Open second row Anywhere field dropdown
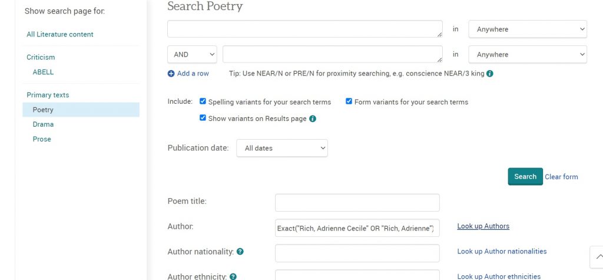The width and height of the screenshot is (603, 280). click(x=528, y=54)
